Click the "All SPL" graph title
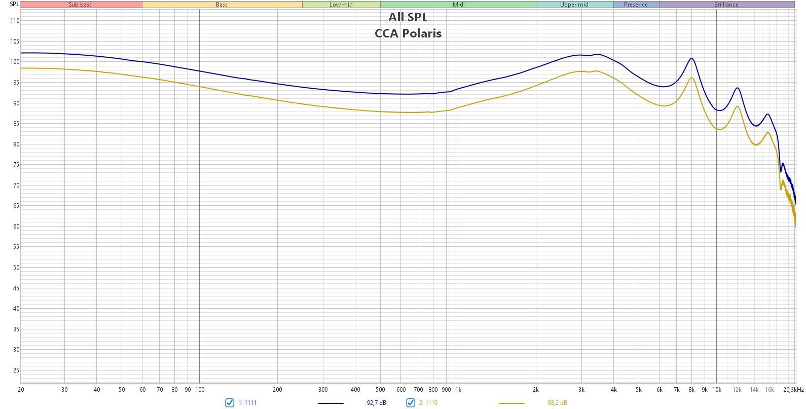 click(408, 17)
